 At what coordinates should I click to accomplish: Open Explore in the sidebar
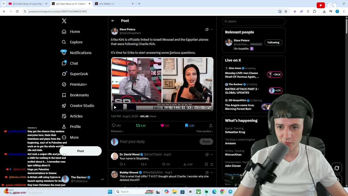72,42
